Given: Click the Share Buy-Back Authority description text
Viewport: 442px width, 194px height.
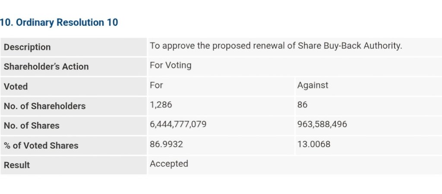Looking at the screenshot, I should [276, 46].
